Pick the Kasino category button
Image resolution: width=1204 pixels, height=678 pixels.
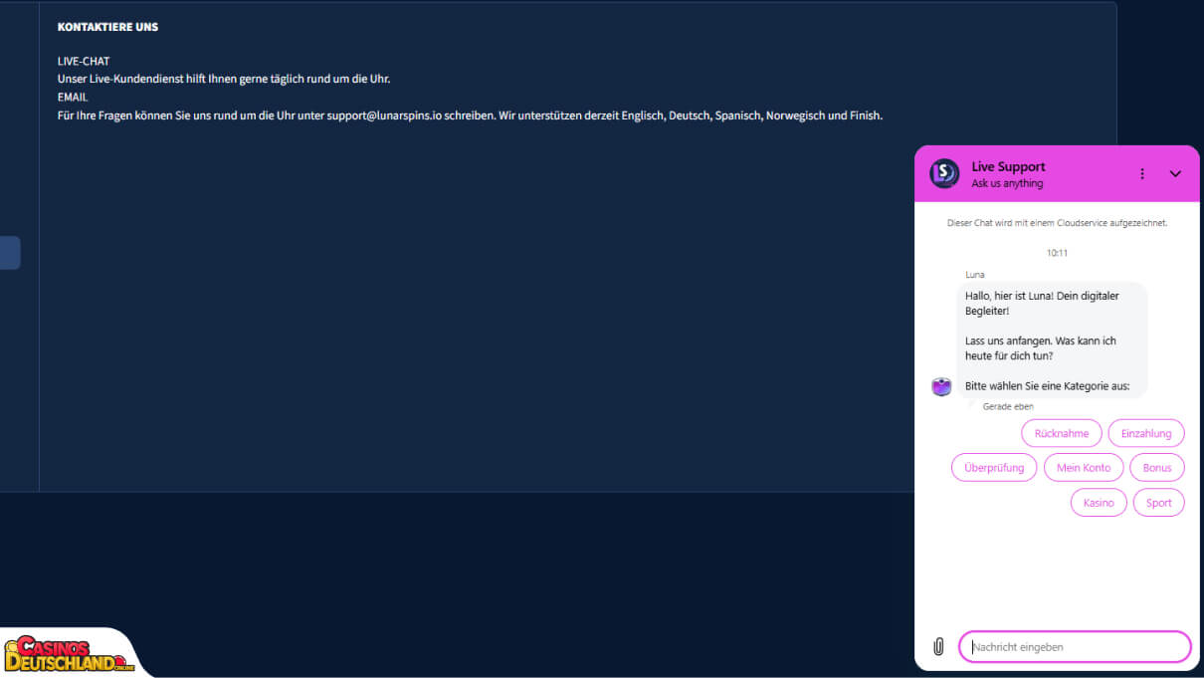1099,503
